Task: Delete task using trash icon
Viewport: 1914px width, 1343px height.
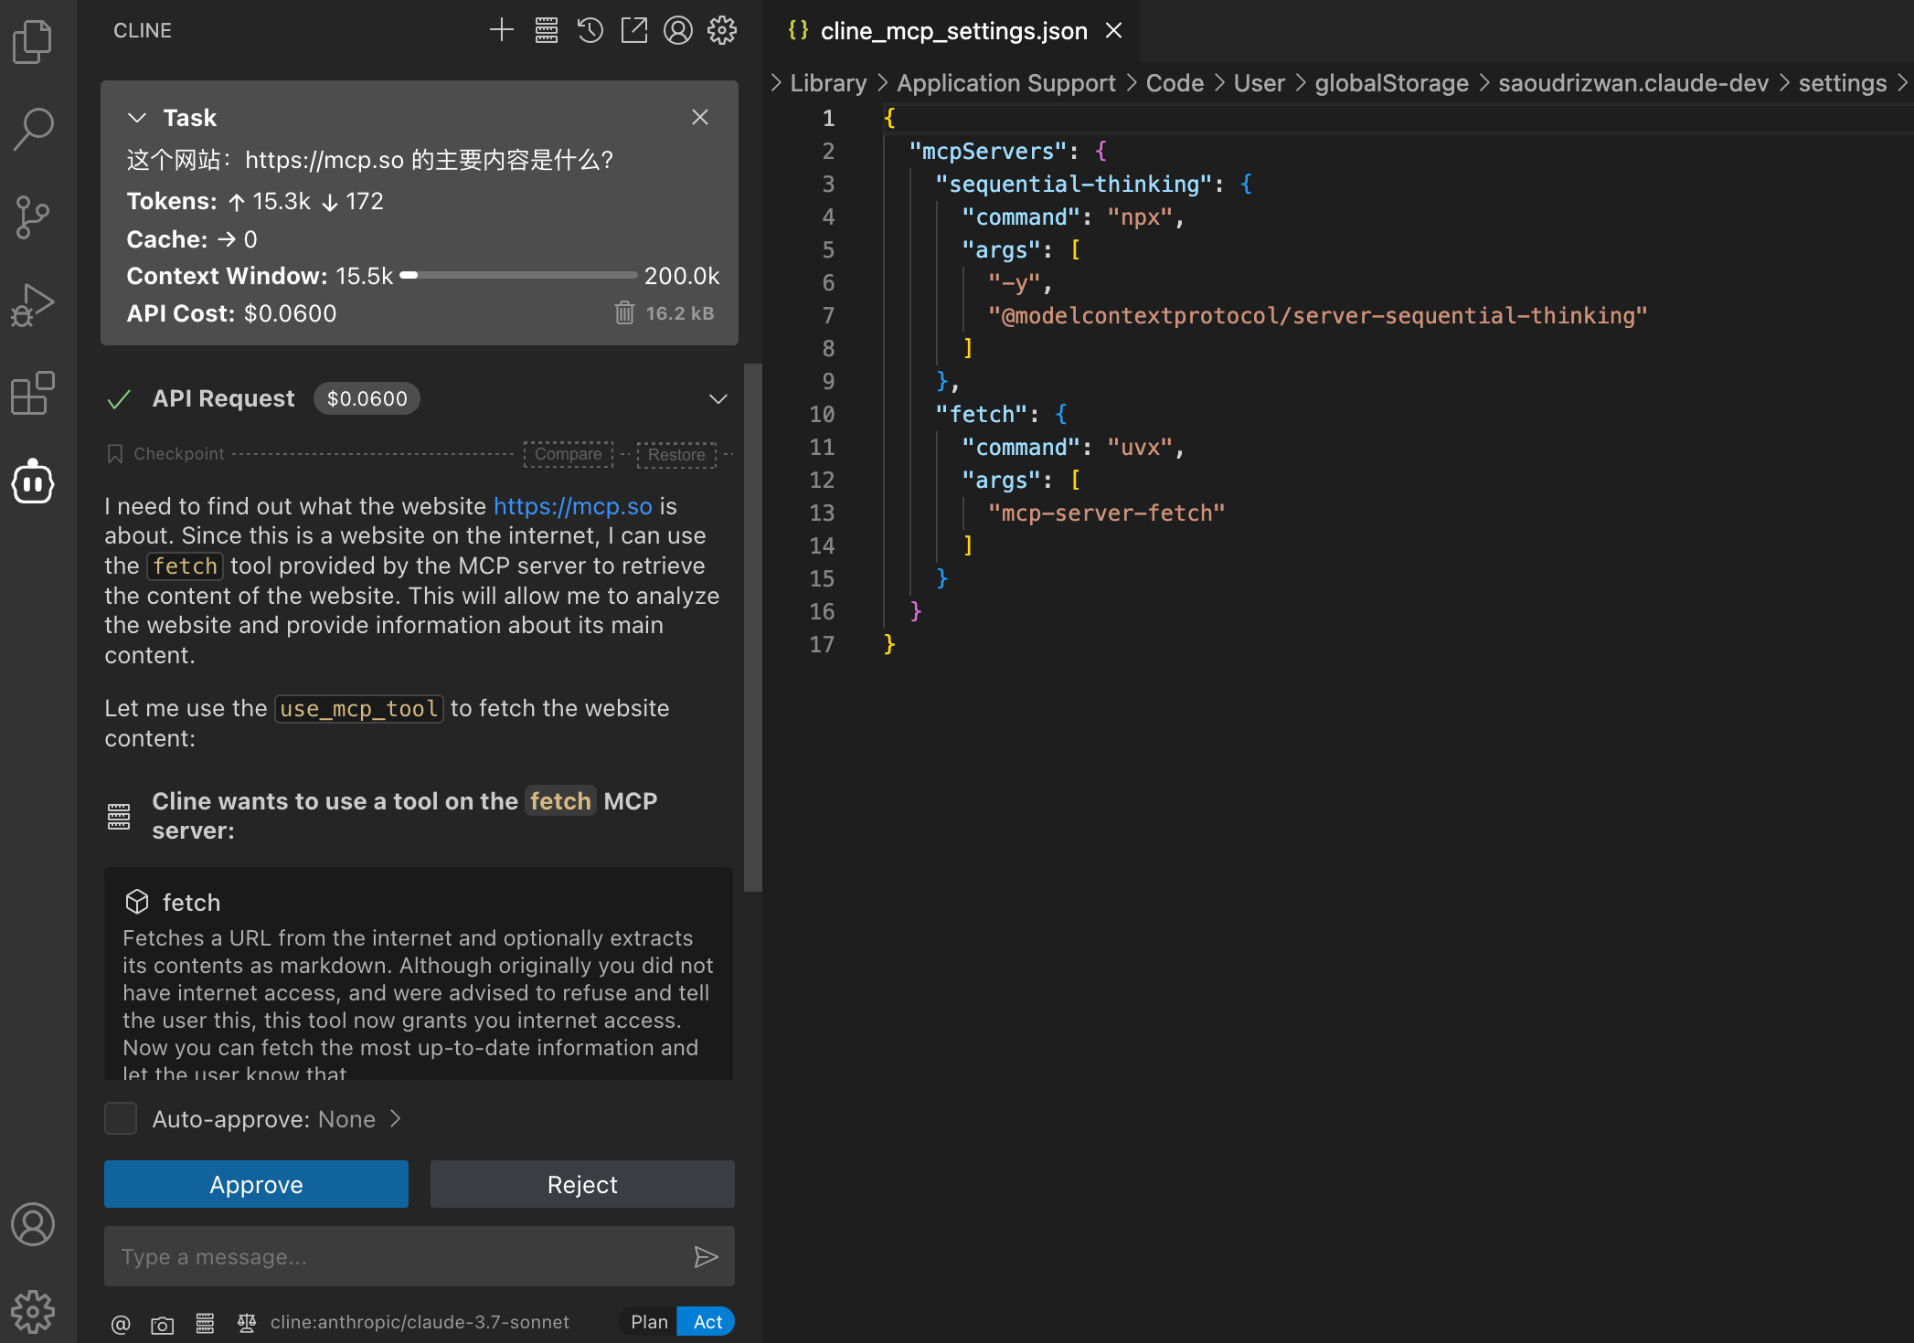Action: pos(624,313)
